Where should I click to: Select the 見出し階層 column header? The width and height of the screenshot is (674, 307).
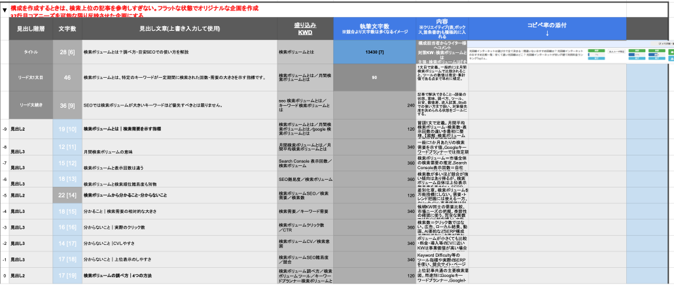31,29
